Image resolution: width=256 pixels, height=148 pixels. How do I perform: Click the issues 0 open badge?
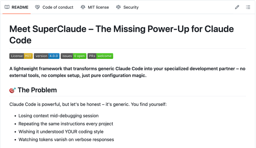tap(73, 56)
